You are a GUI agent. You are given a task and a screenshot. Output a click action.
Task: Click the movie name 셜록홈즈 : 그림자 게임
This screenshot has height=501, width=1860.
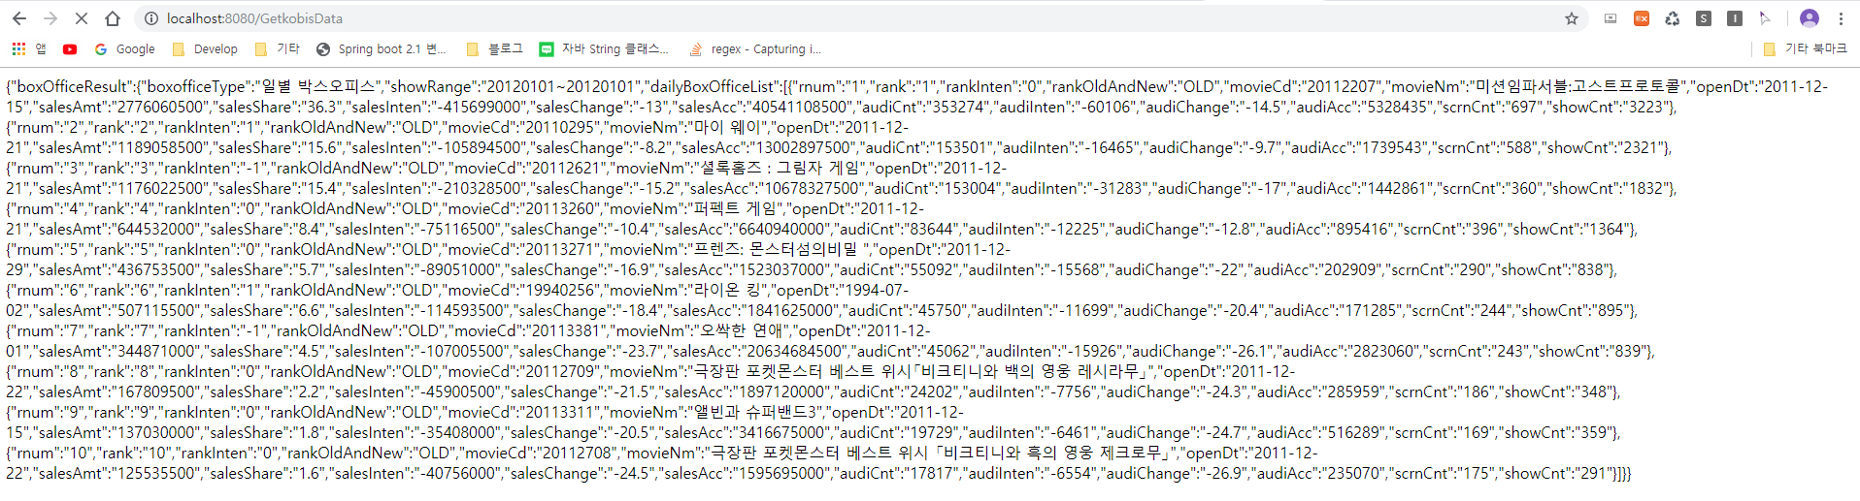(x=781, y=168)
